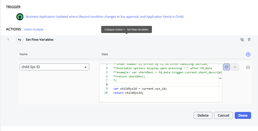The width and height of the screenshot is (258, 131).
Task: Click the code line 'var childSysId = current.sys_id;'
Action: pyautogui.click(x=140, y=89)
